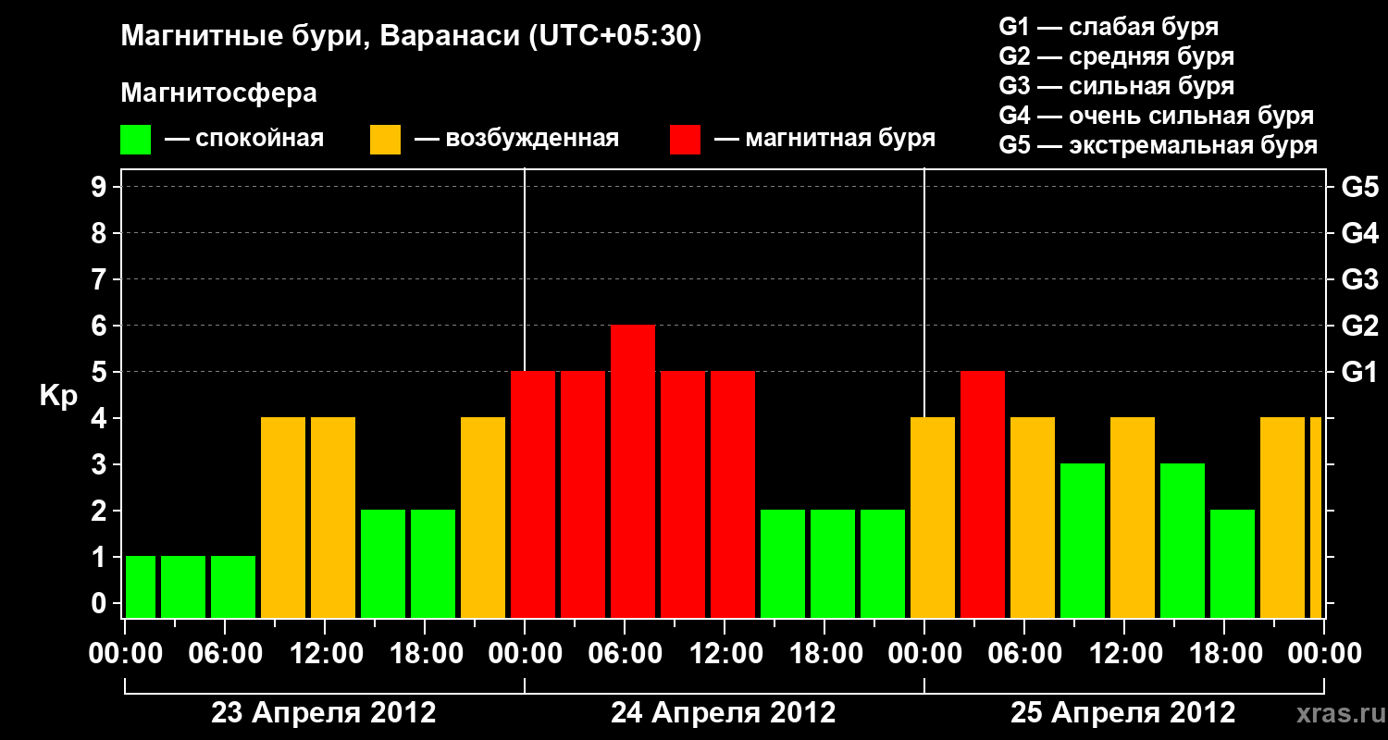The width and height of the screenshot is (1388, 740).
Task: Select the red bar starting at midnight 24 April
Action: click(533, 495)
